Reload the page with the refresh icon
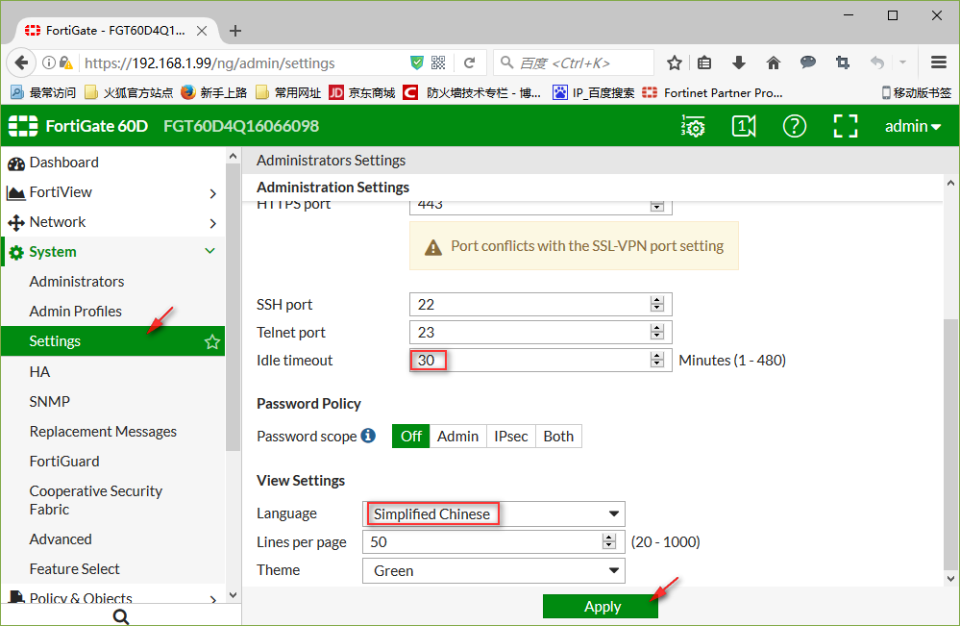This screenshot has width=960, height=626. [x=470, y=63]
